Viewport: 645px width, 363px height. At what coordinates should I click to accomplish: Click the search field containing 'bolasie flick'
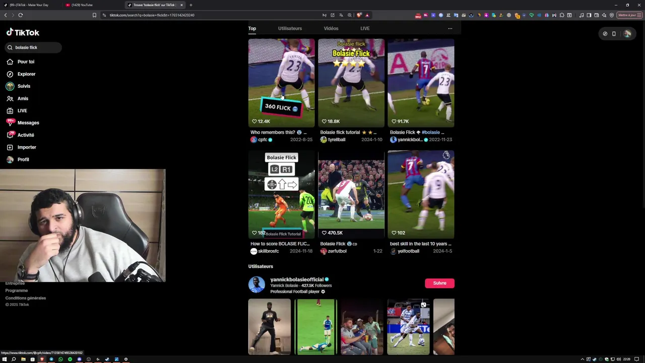33,47
